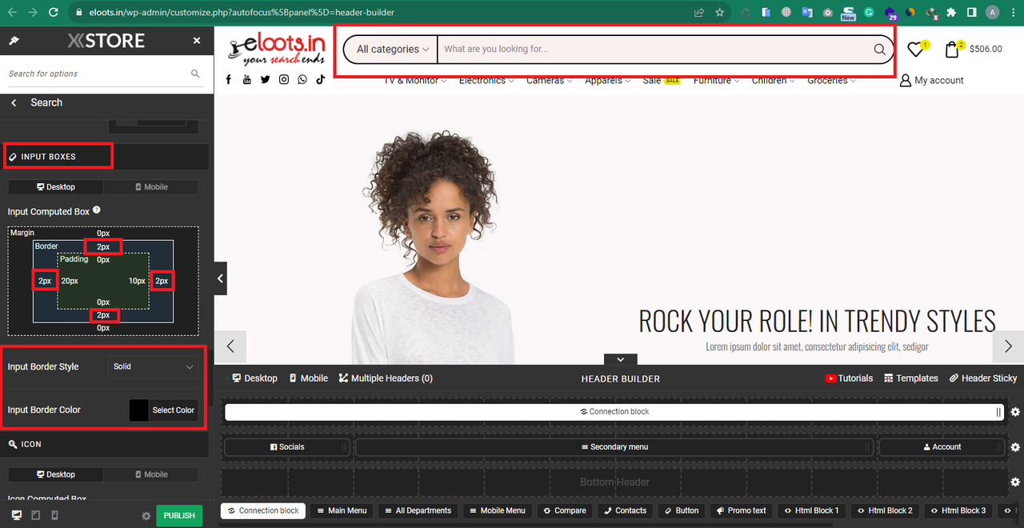Select the Account block in header builder
Image resolution: width=1024 pixels, height=528 pixels.
click(942, 447)
